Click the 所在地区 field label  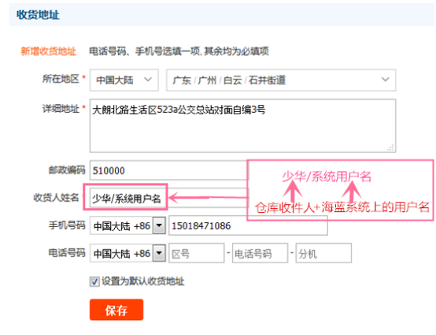point(61,79)
